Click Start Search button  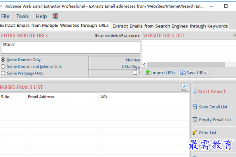pyautogui.click(x=212, y=91)
